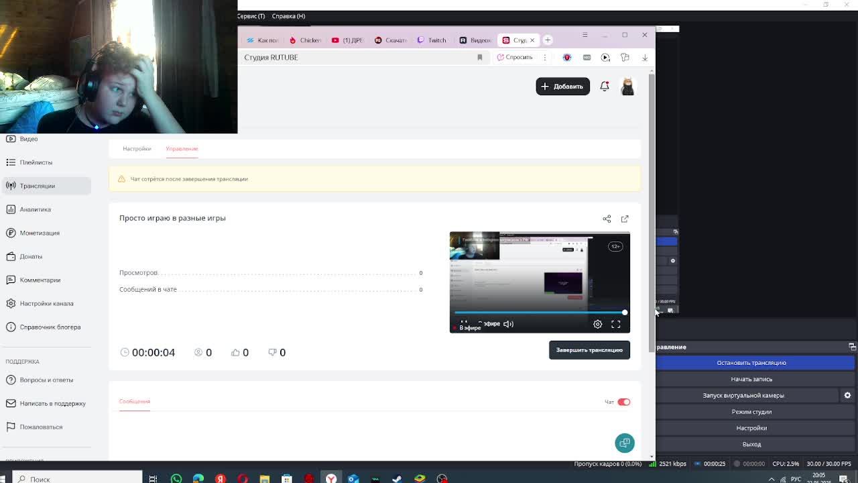This screenshot has height=483, width=858.
Task: Click the share icon for the stream
Action: click(607, 219)
